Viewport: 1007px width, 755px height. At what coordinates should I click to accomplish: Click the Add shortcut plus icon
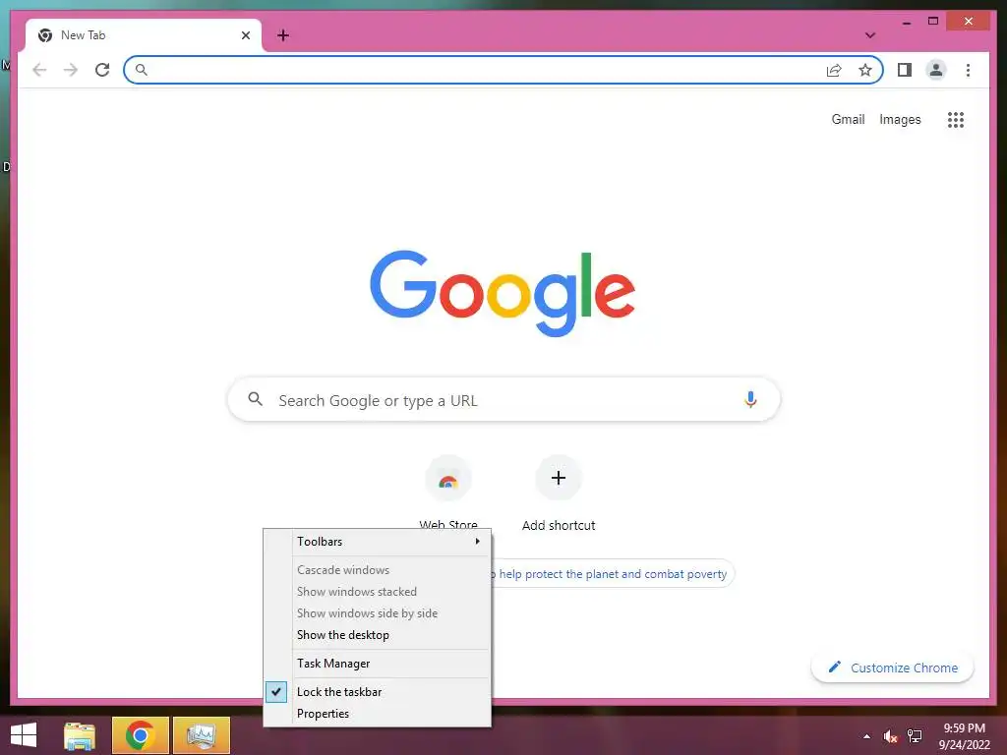(x=559, y=479)
